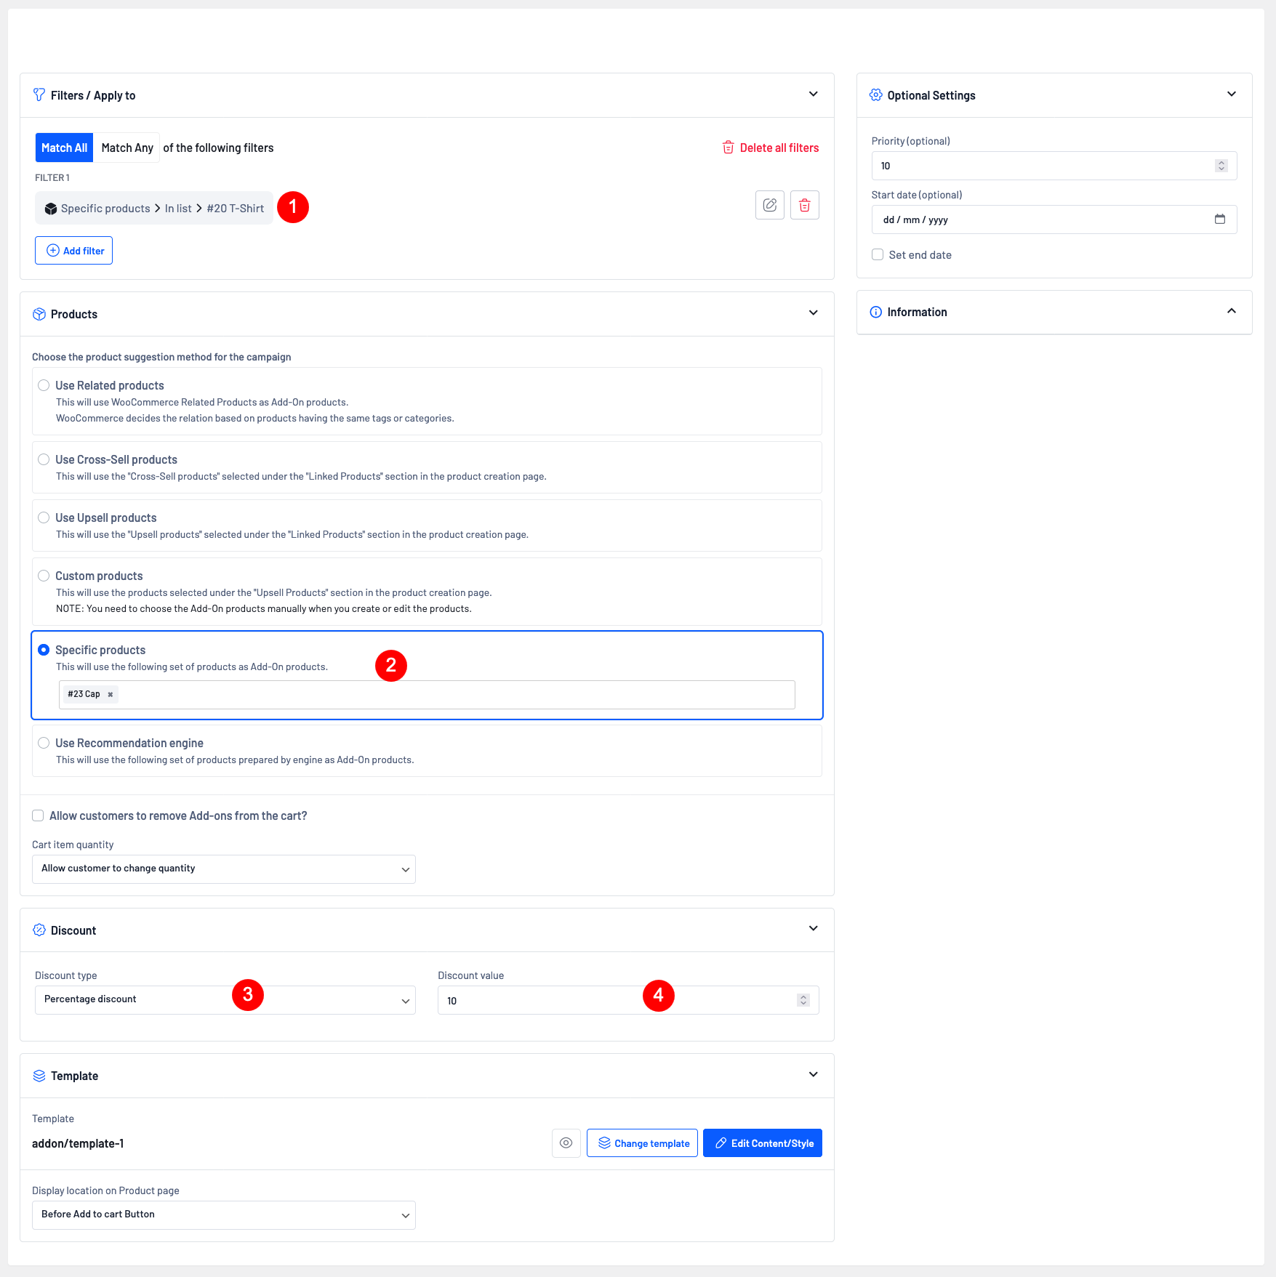1276x1277 pixels.
Task: Click the Add filter button
Action: (x=74, y=251)
